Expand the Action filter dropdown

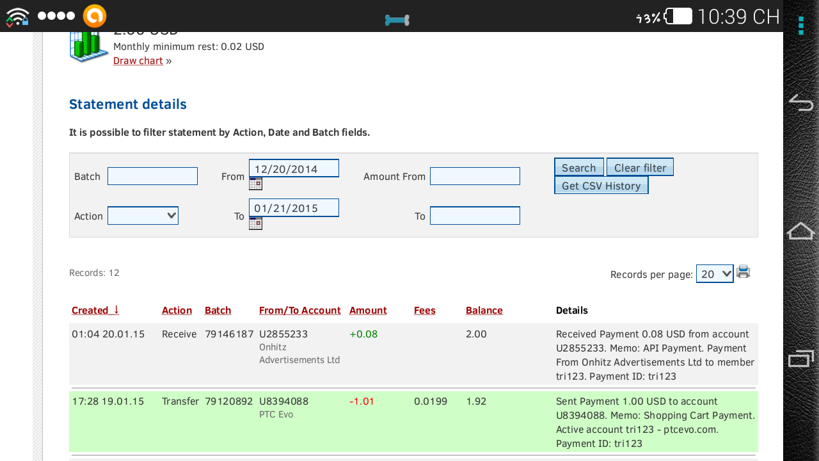[143, 216]
